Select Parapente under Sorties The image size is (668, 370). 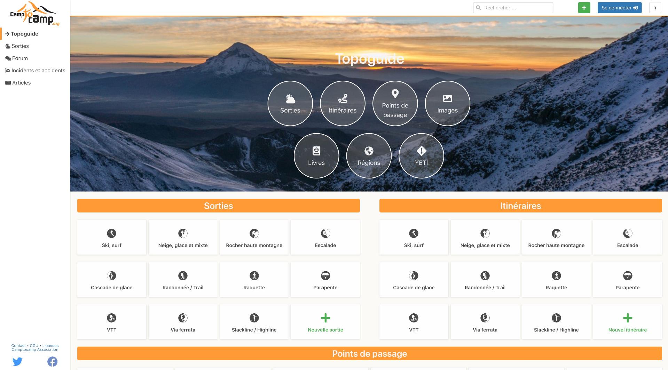(x=325, y=280)
